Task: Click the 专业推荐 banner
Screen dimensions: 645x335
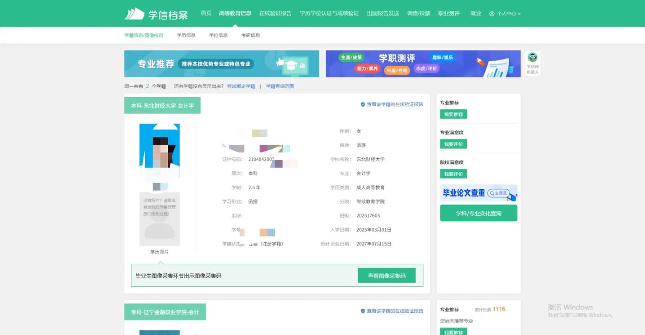Action: pyautogui.click(x=222, y=64)
